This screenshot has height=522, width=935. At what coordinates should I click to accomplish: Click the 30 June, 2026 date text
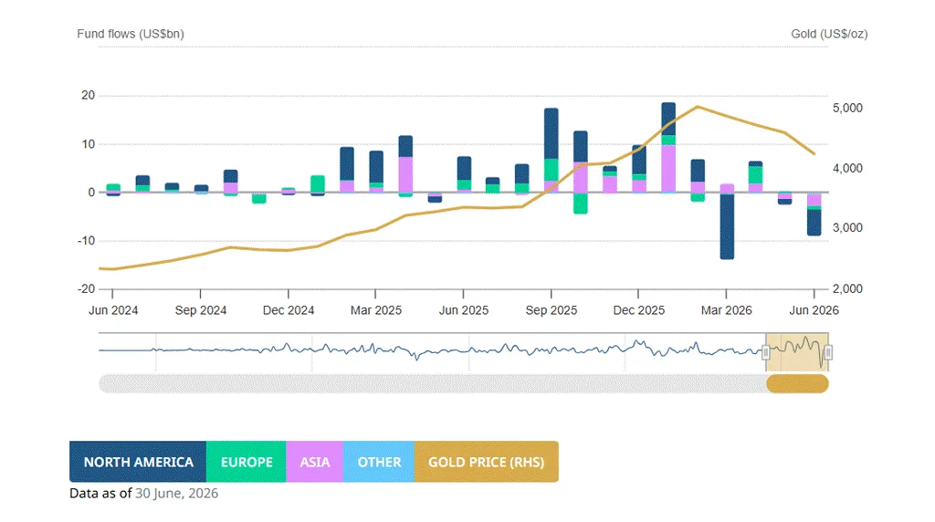click(176, 494)
